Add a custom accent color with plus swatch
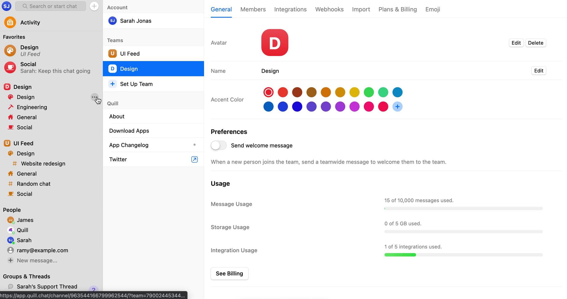This screenshot has width=567, height=299. 397,106
